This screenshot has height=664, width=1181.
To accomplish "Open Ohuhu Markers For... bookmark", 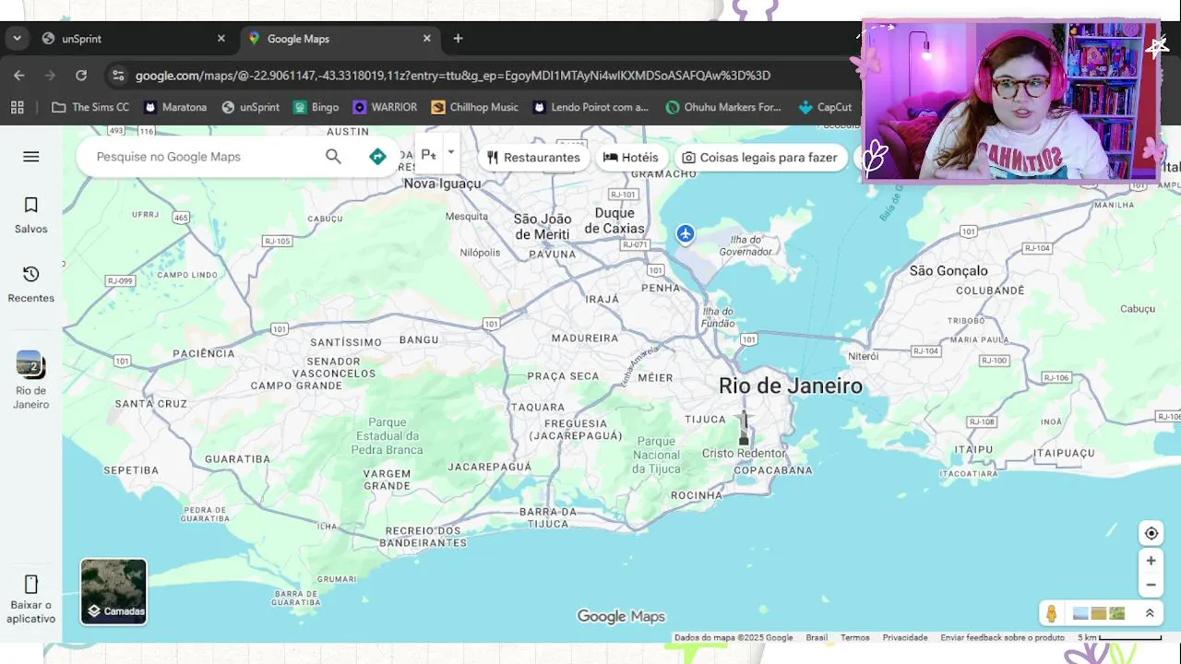I will (x=723, y=107).
